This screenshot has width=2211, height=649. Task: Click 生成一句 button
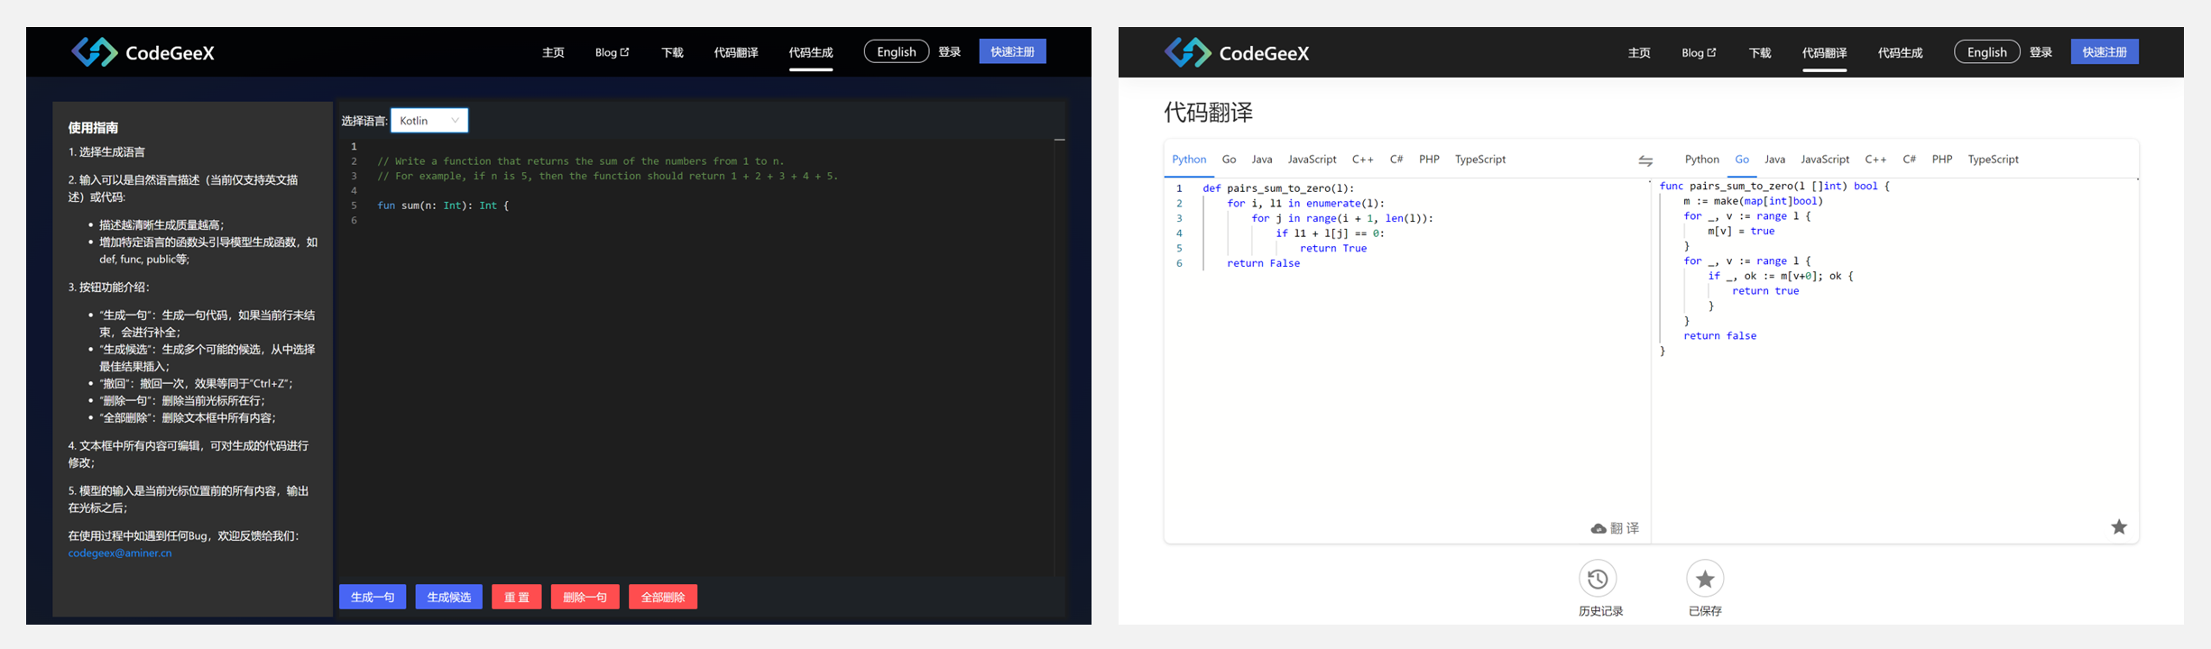[x=373, y=597]
